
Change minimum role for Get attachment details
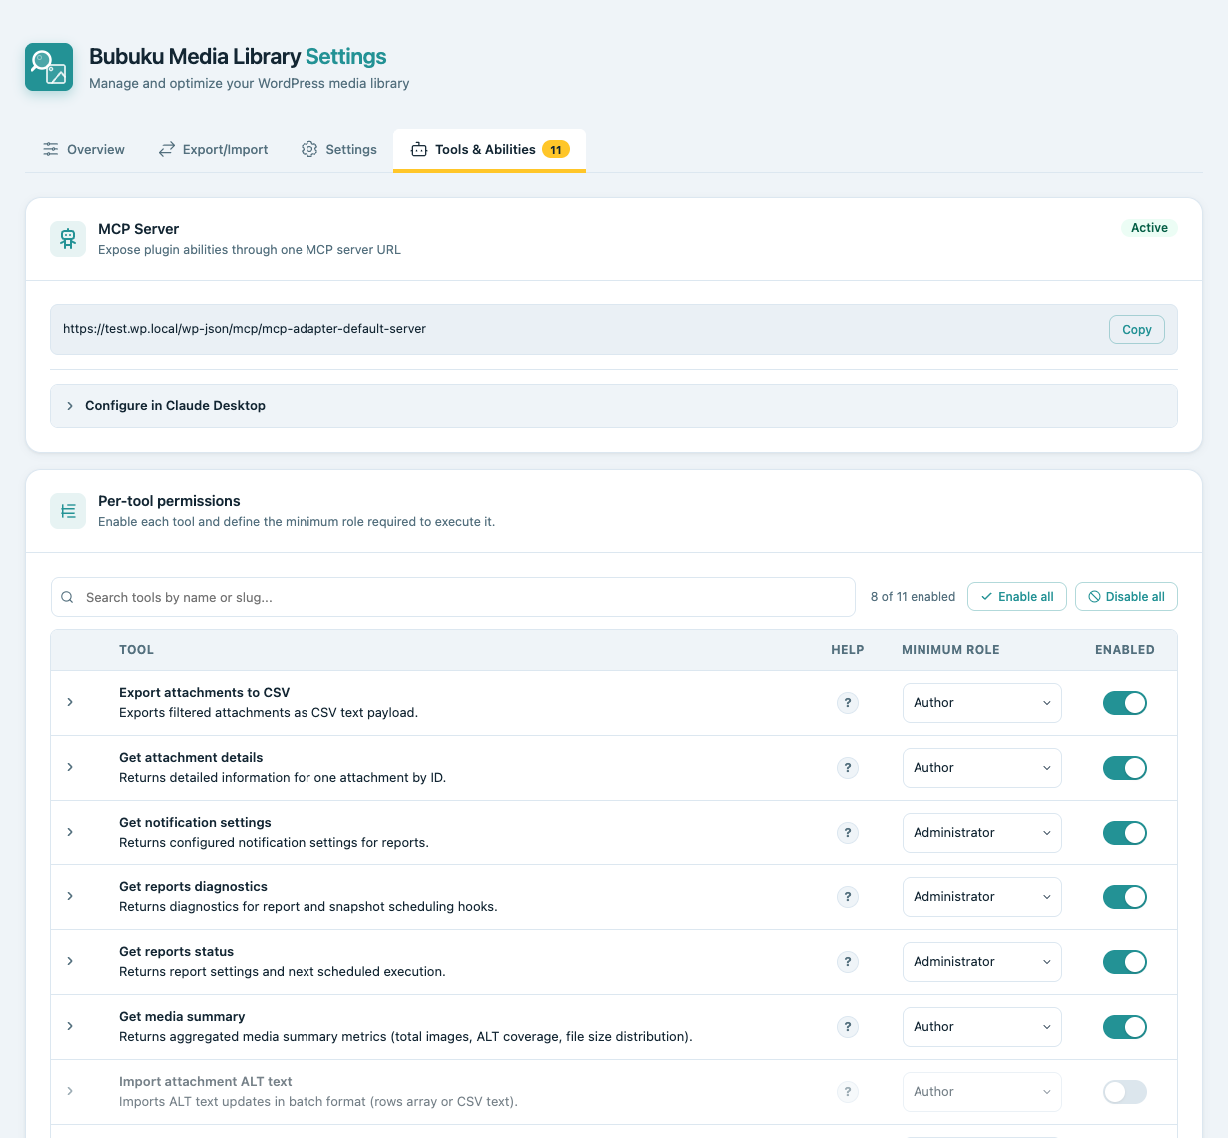pyautogui.click(x=982, y=768)
